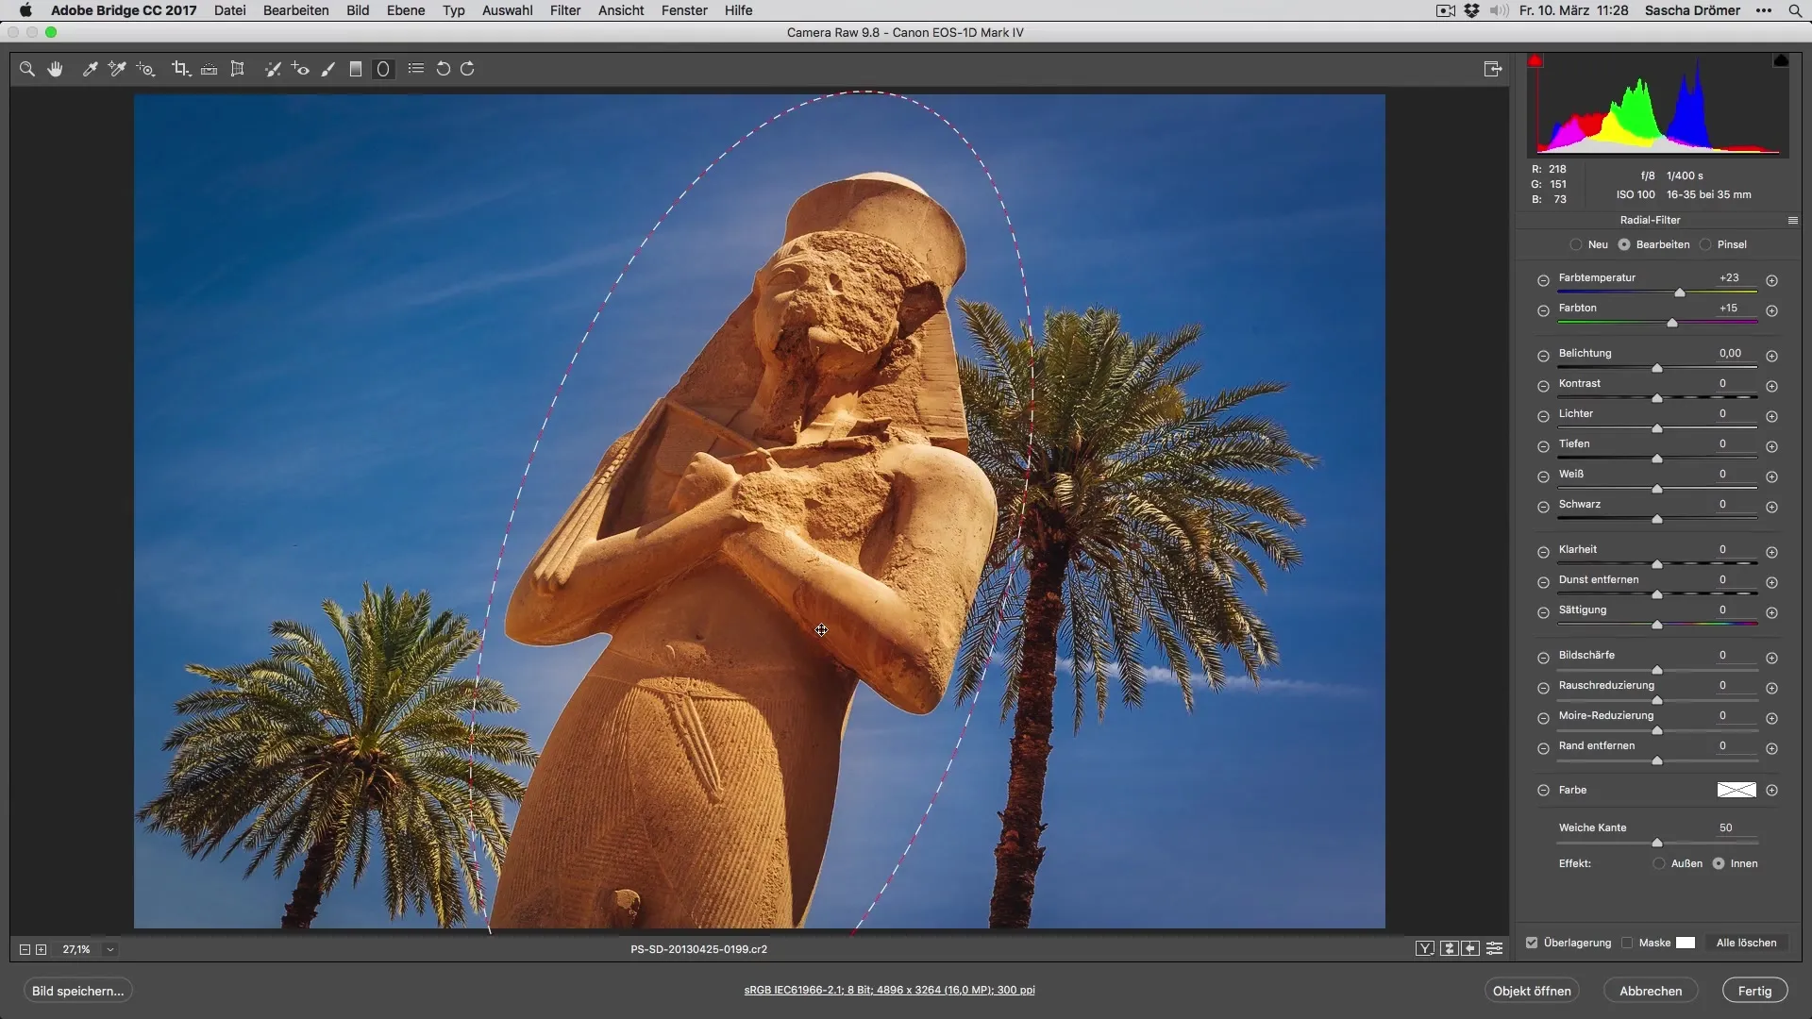Enable the Maske checkbox
This screenshot has height=1019, width=1812.
coord(1627,943)
